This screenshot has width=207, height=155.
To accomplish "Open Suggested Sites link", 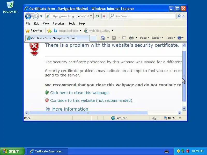I will pyautogui.click(x=68, y=31).
